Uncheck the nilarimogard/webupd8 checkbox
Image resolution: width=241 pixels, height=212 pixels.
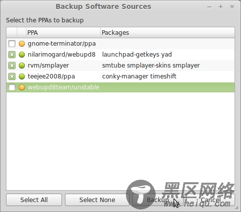click(12, 55)
